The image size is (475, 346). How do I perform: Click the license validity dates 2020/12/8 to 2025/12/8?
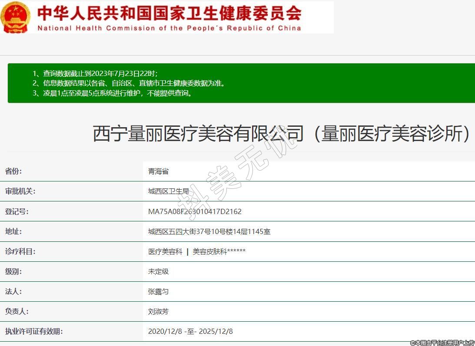pyautogui.click(x=190, y=332)
